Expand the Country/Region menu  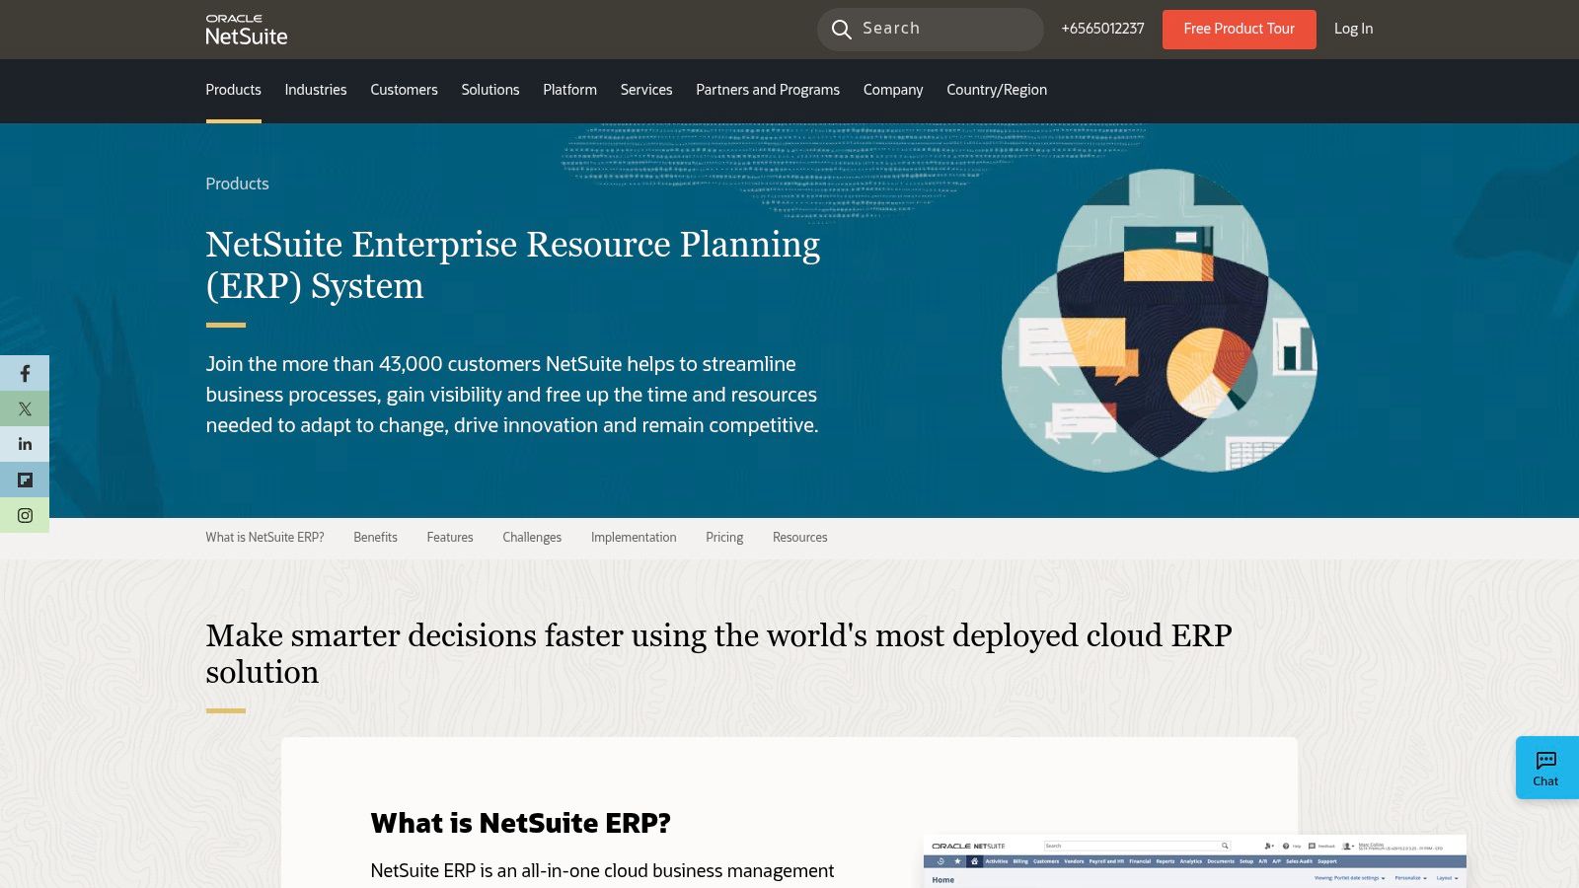[996, 90]
